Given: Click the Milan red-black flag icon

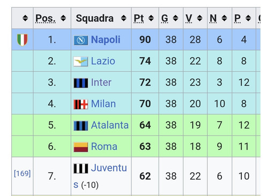Looking at the screenshot, I should pos(81,104).
